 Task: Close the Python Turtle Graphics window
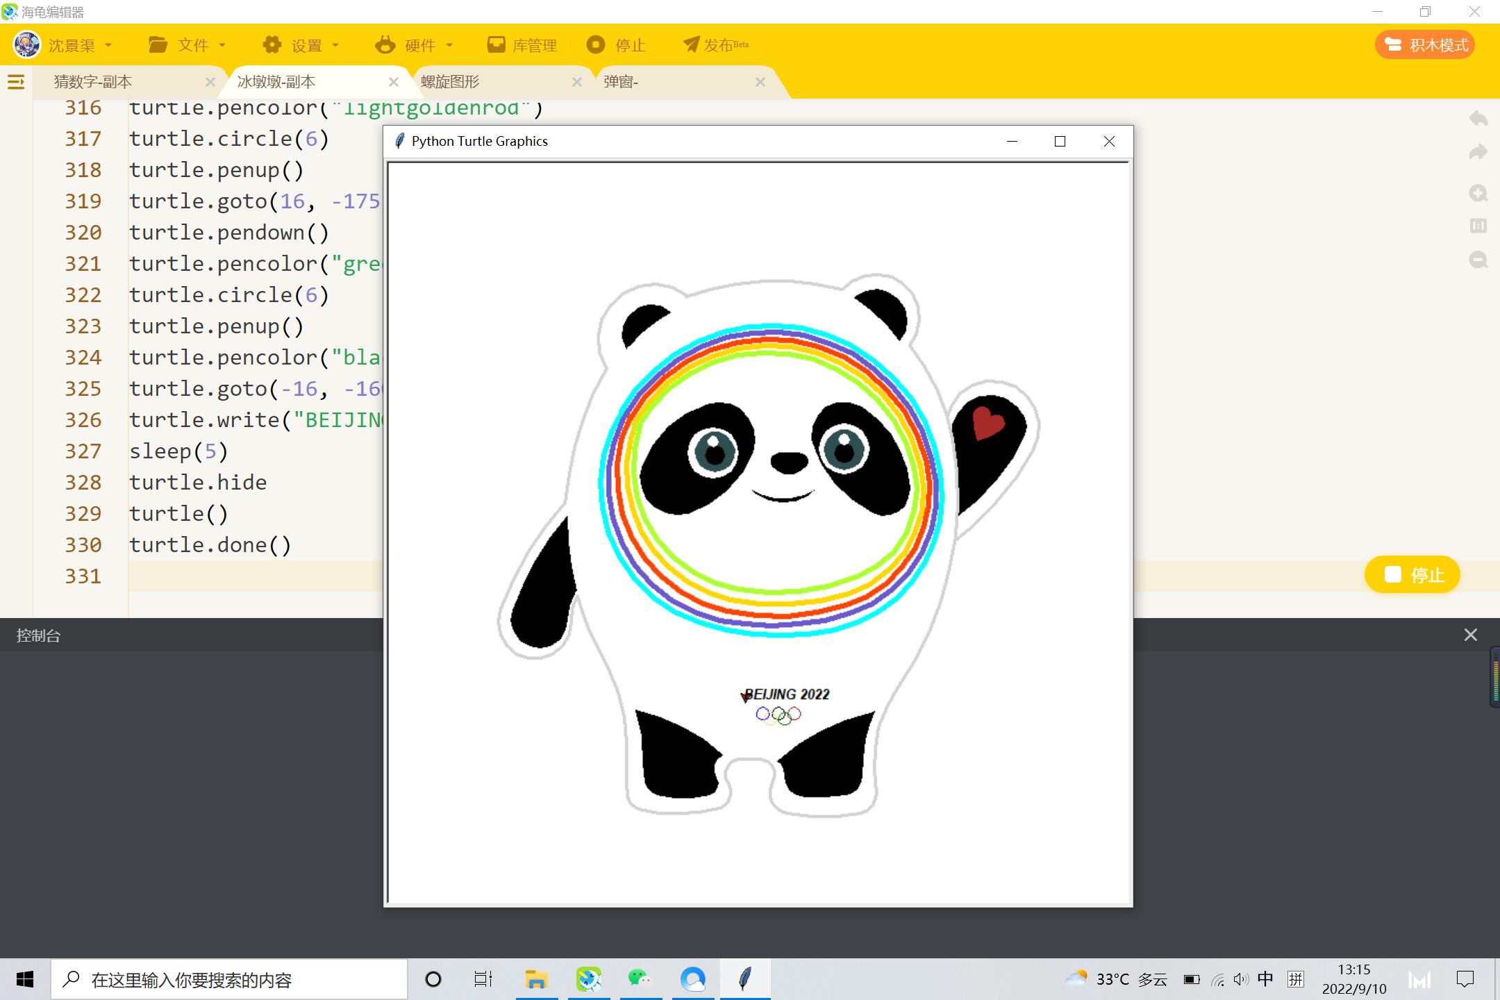1109,142
